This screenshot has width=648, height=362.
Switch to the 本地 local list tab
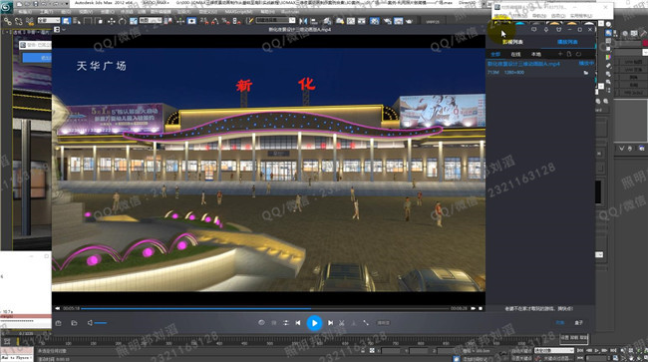click(535, 54)
